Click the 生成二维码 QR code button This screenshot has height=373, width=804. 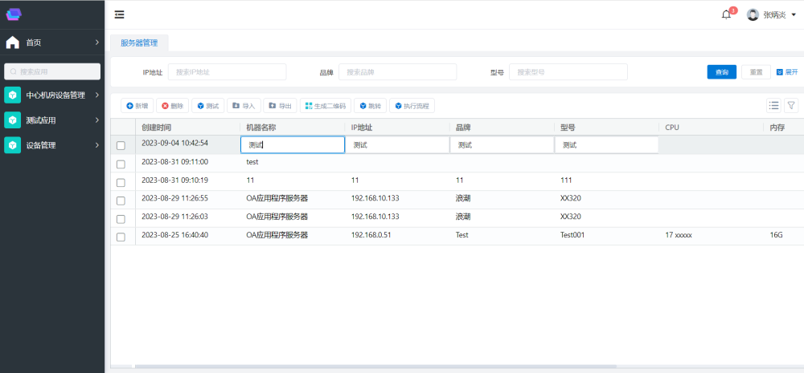[x=326, y=106]
